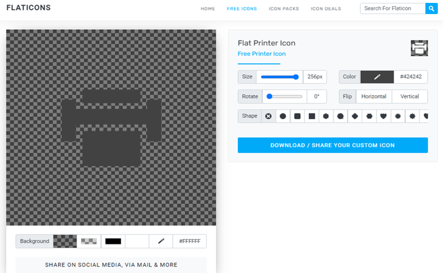Go to Free Icons tab
Screen dimensions: 443x273
(x=241, y=9)
